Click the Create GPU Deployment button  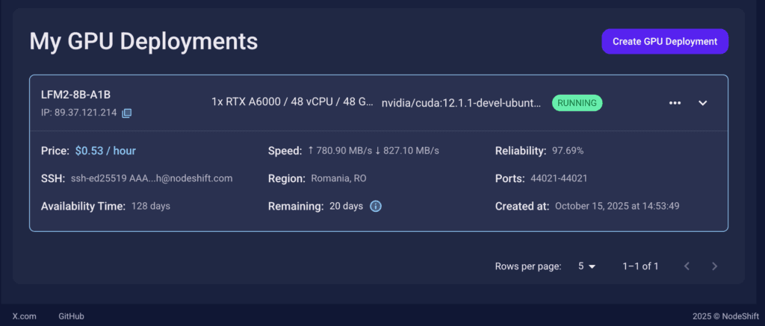click(x=664, y=42)
